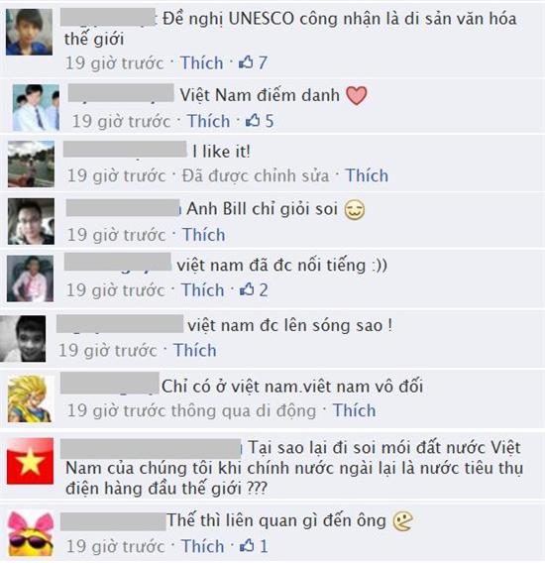Screen dimensions: 545x563
Task: Open the black-and-white face avatar
Action: click(23, 339)
